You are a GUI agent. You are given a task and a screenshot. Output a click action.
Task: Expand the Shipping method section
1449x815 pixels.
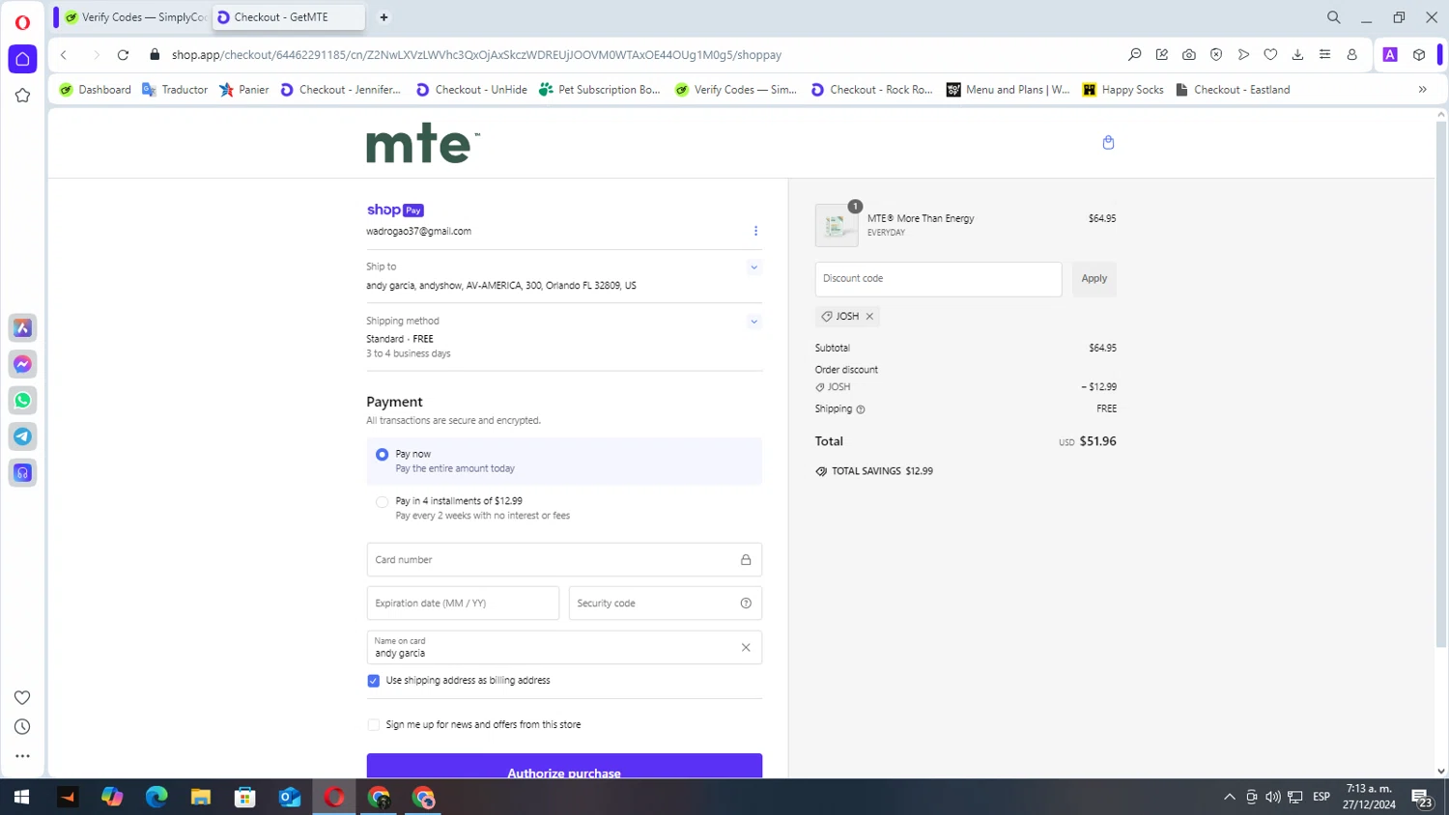click(753, 322)
